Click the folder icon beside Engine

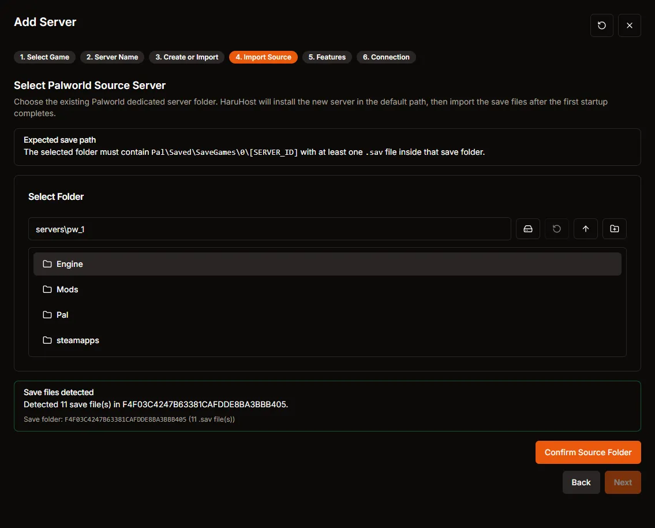coord(47,264)
